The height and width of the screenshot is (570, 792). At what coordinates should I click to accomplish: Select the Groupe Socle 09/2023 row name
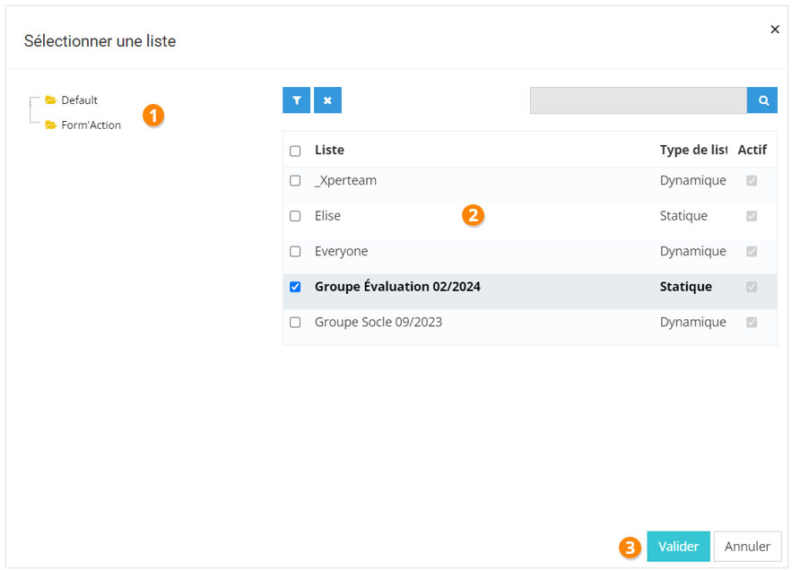378,323
